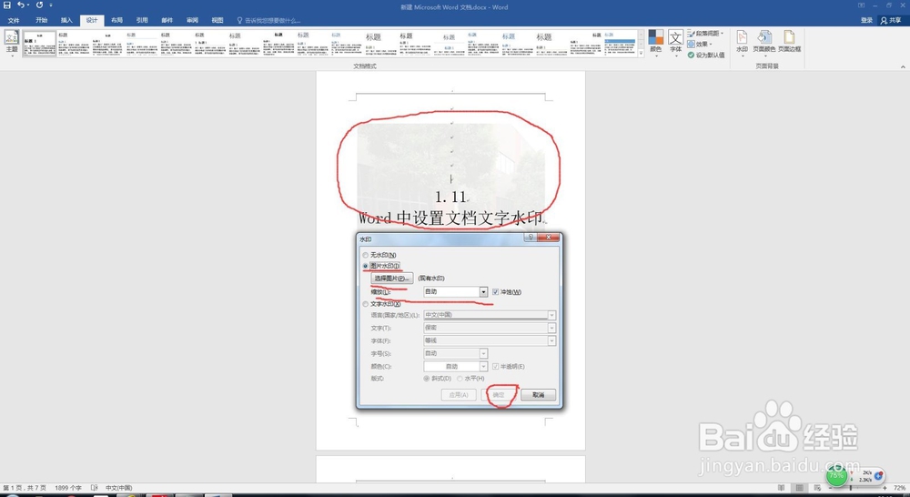Select 文字水印 text watermark option

381,304
